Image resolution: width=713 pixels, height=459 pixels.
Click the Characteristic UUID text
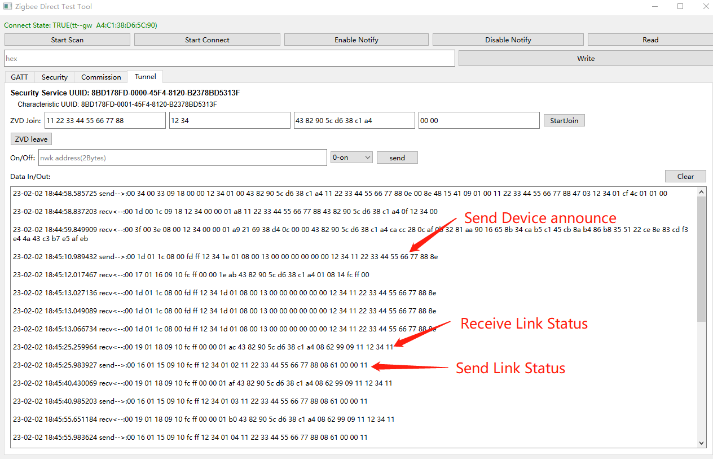pos(117,104)
